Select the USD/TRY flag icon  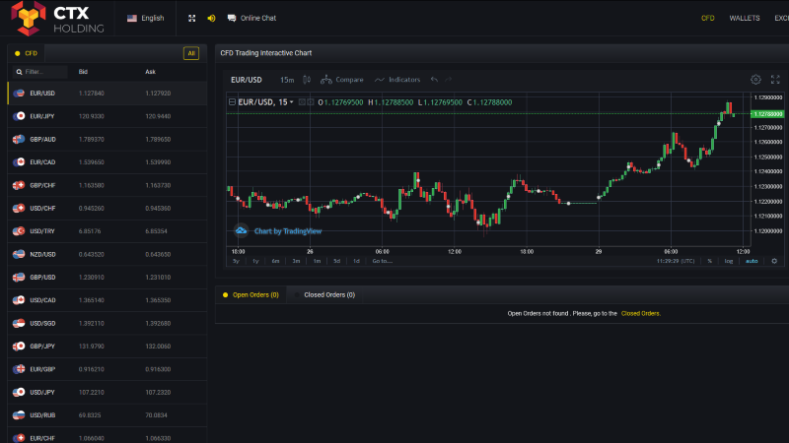19,231
